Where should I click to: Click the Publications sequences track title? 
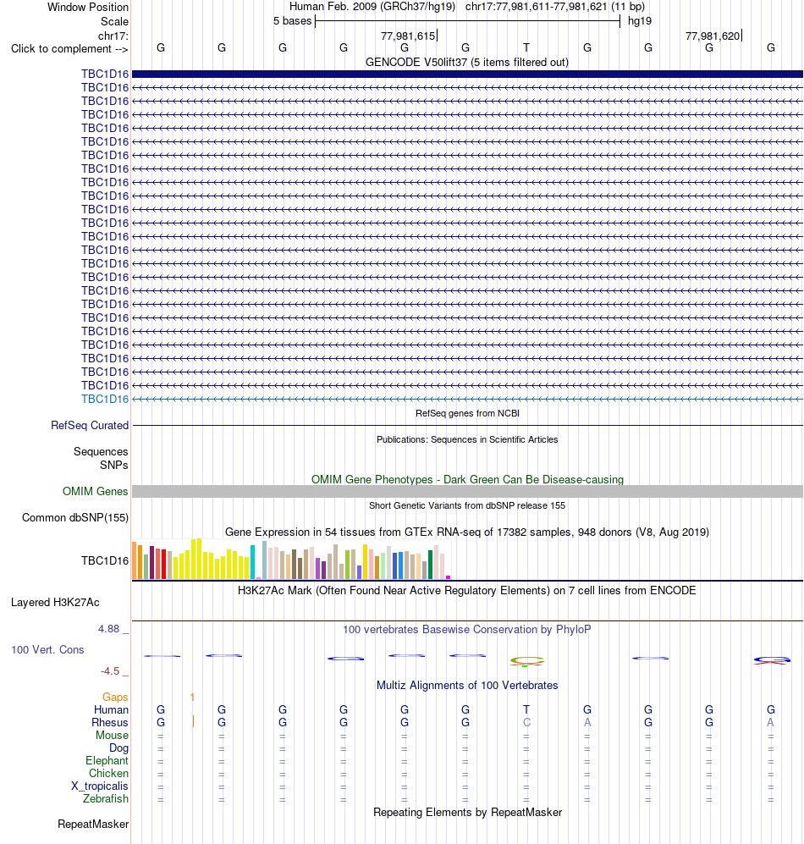[x=467, y=439]
